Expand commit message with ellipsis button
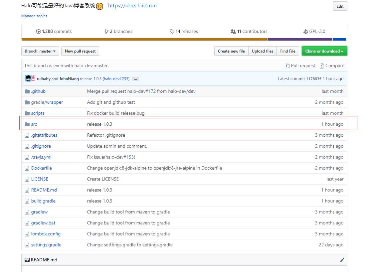 135,79
